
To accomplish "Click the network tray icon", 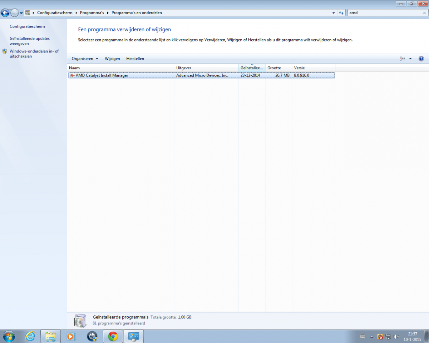I will [388, 337].
